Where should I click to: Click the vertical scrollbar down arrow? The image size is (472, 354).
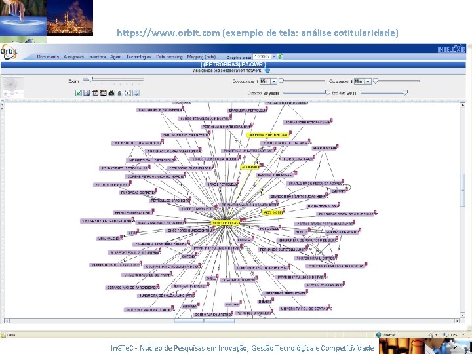(463, 315)
